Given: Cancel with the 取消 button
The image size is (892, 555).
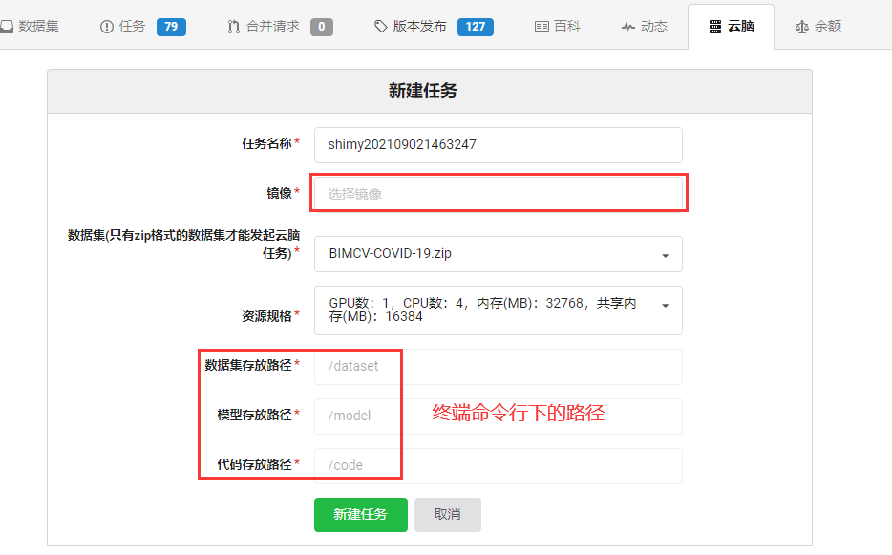Looking at the screenshot, I should [x=448, y=515].
